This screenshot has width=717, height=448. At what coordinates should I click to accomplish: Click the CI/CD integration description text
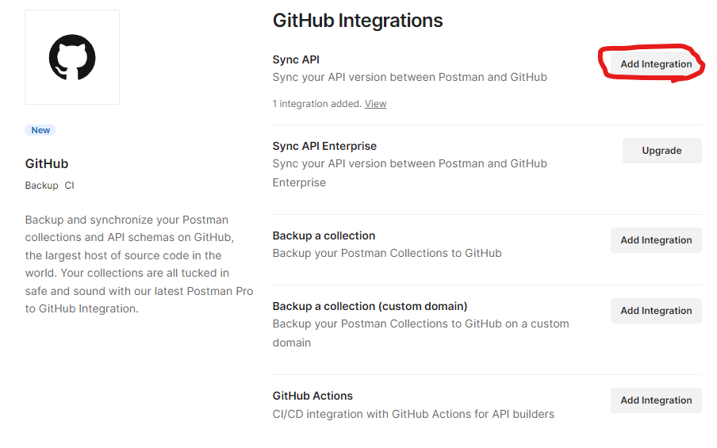pyautogui.click(x=413, y=414)
